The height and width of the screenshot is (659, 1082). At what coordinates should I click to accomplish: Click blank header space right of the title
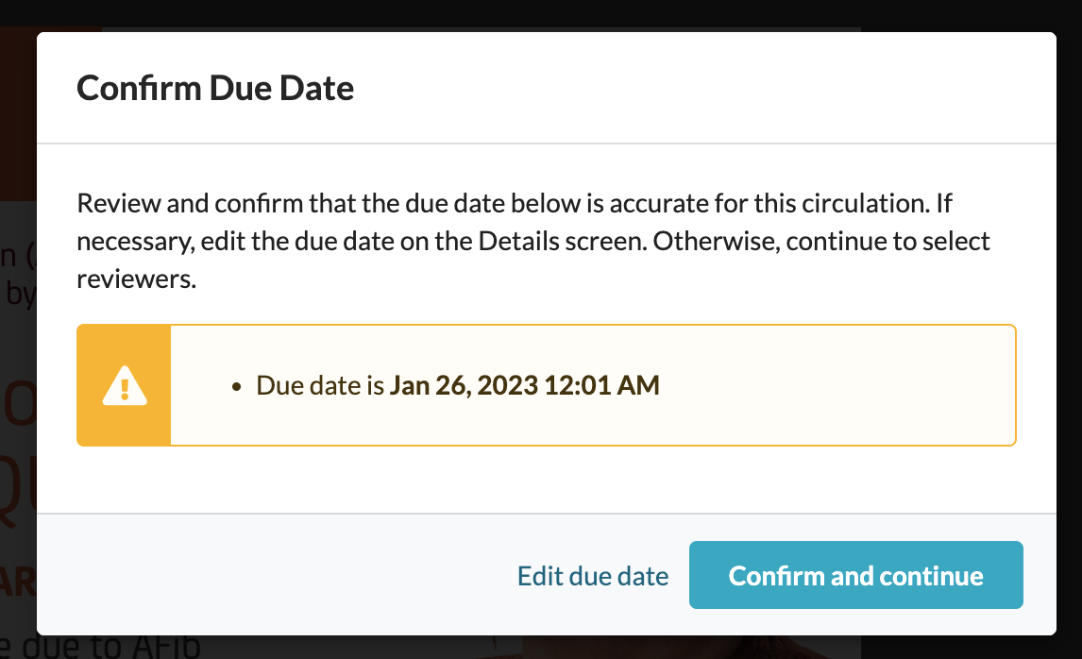tap(690, 89)
